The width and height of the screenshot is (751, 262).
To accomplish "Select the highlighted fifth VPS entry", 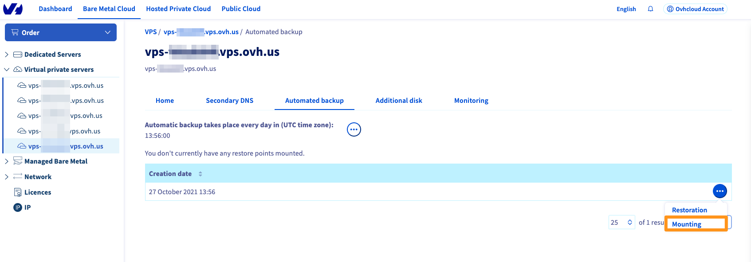I will click(60, 146).
